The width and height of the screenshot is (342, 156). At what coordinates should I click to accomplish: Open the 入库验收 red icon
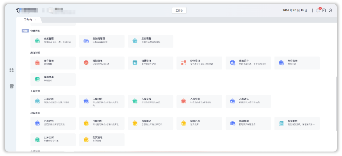pos(183,101)
